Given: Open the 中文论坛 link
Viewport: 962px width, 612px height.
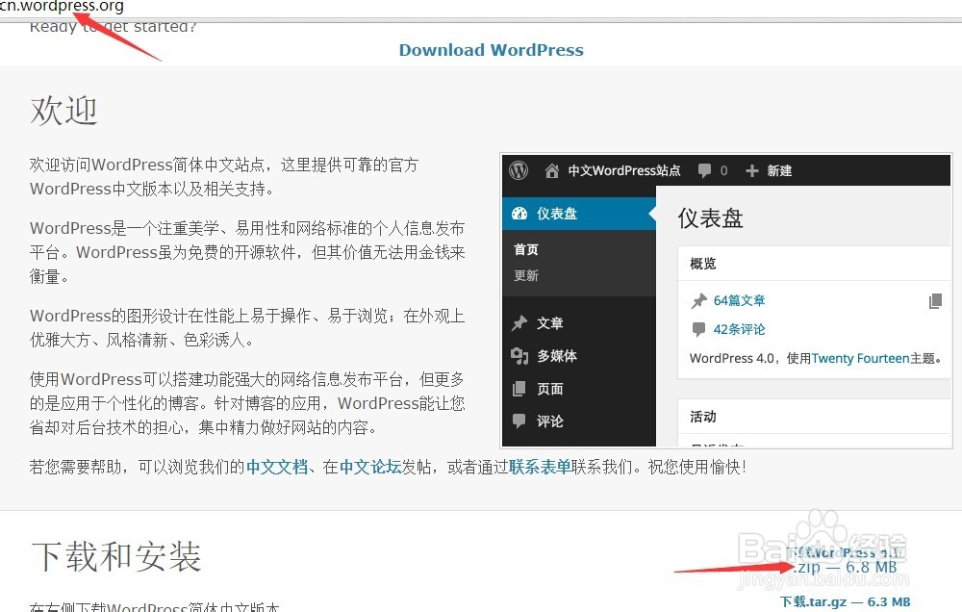Looking at the screenshot, I should pyautogui.click(x=369, y=466).
